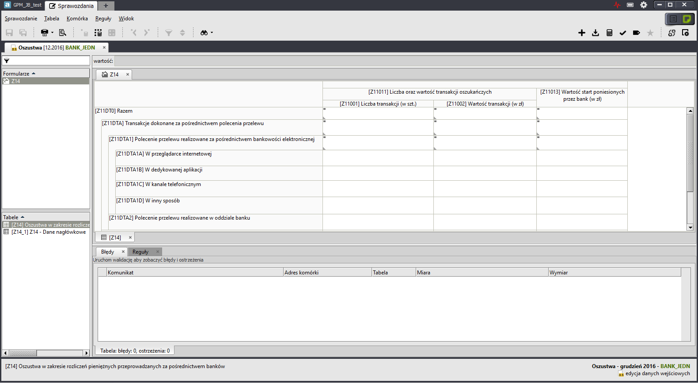Open the Reguły menu
The width and height of the screenshot is (698, 384).
click(x=103, y=19)
